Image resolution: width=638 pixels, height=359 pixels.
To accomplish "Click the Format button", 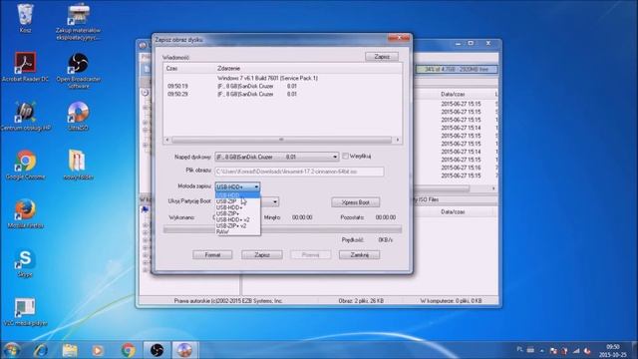I will point(212,255).
